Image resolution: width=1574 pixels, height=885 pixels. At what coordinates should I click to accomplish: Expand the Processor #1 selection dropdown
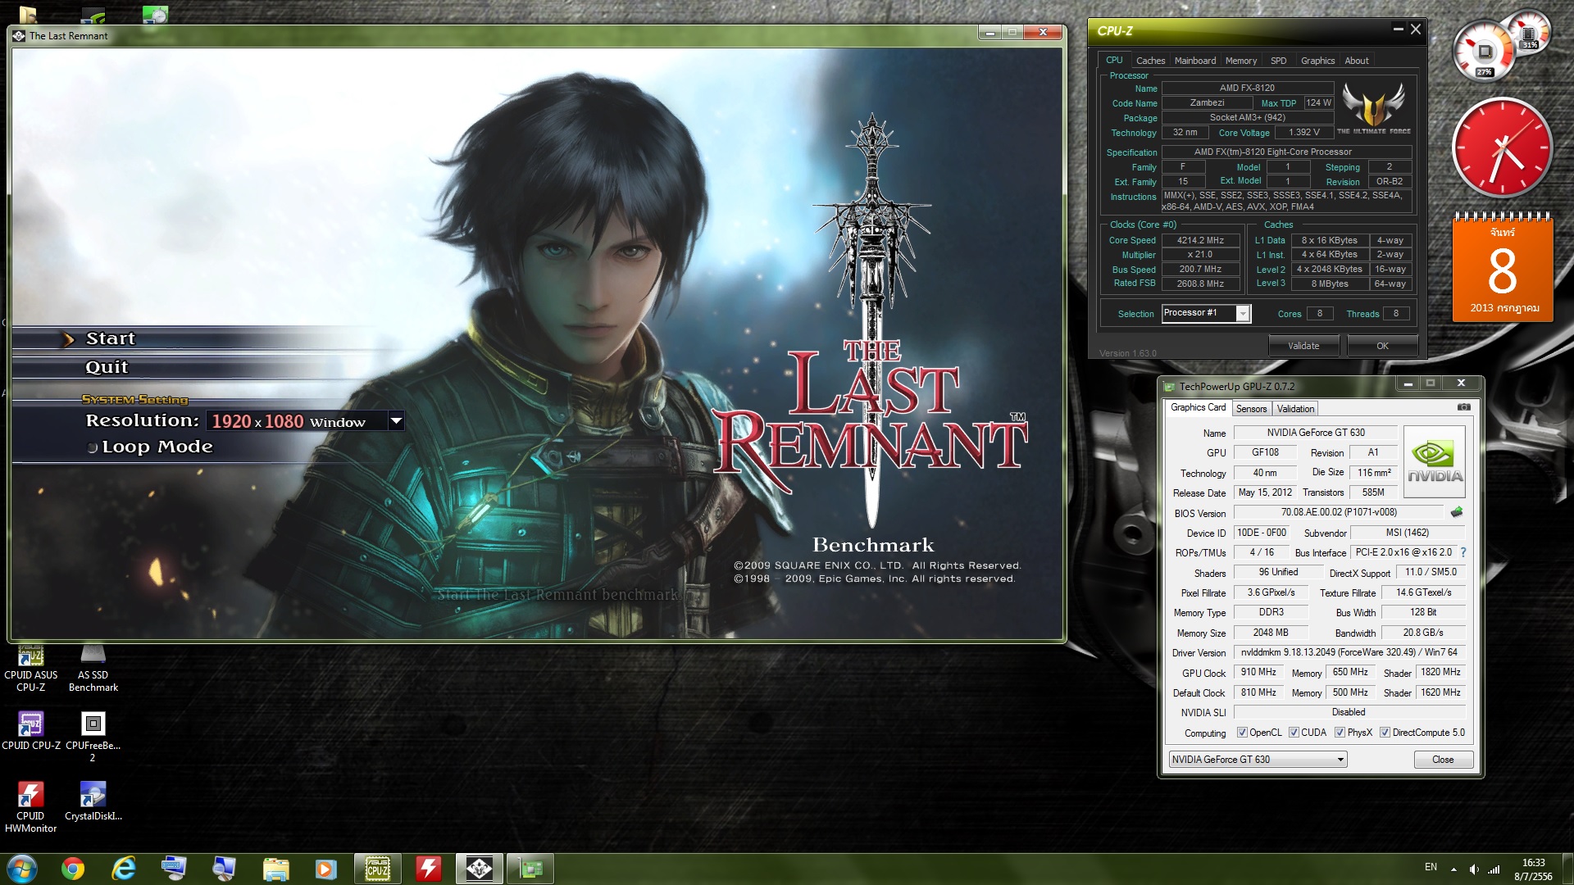pos(1243,314)
